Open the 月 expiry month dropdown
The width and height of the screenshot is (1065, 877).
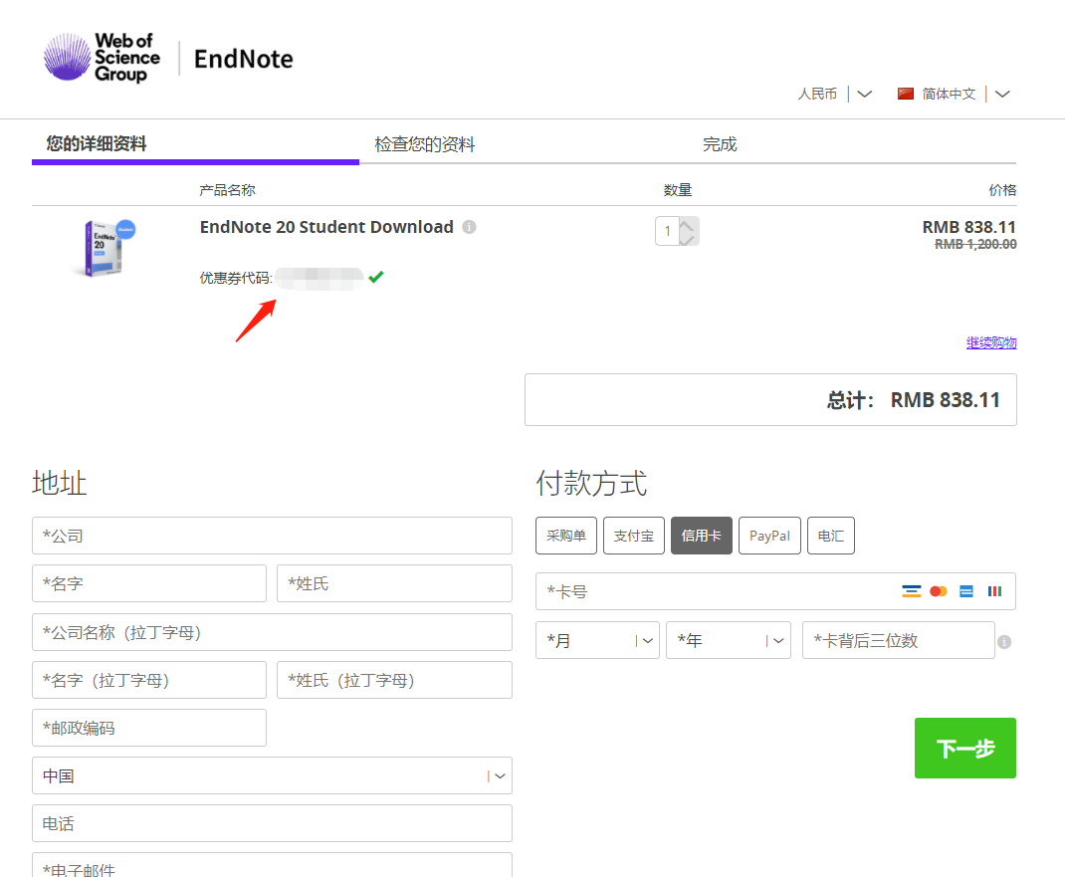pos(598,640)
